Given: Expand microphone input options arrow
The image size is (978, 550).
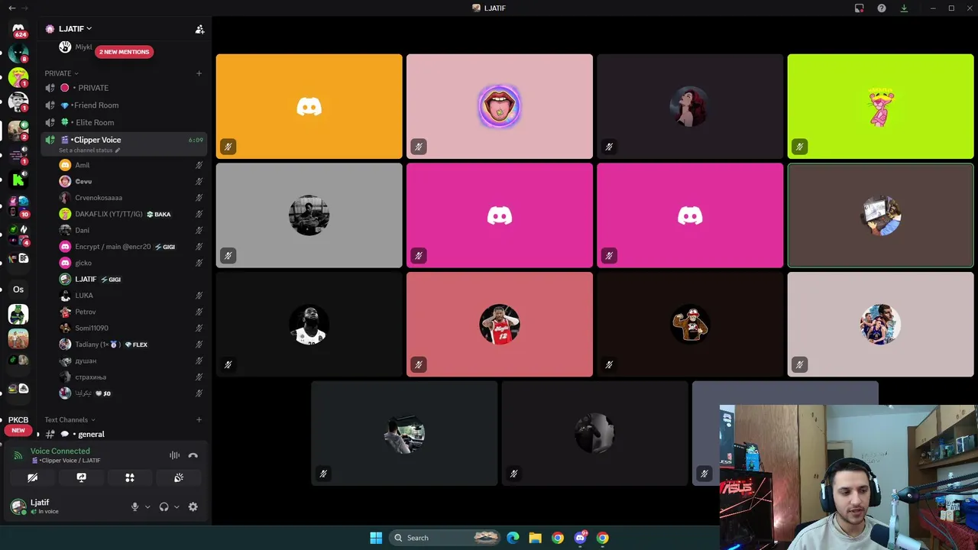Looking at the screenshot, I should point(147,506).
